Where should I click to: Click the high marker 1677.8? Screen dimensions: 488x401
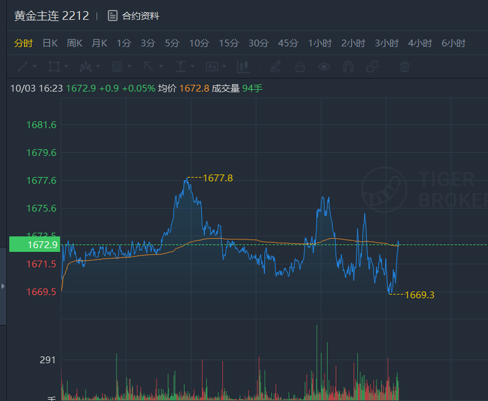(x=217, y=178)
